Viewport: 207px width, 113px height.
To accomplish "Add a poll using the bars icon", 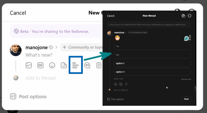I will (75, 65).
